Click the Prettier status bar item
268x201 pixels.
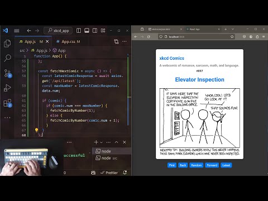tap(109, 173)
